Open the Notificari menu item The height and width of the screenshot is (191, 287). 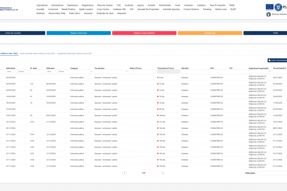pos(41,13)
